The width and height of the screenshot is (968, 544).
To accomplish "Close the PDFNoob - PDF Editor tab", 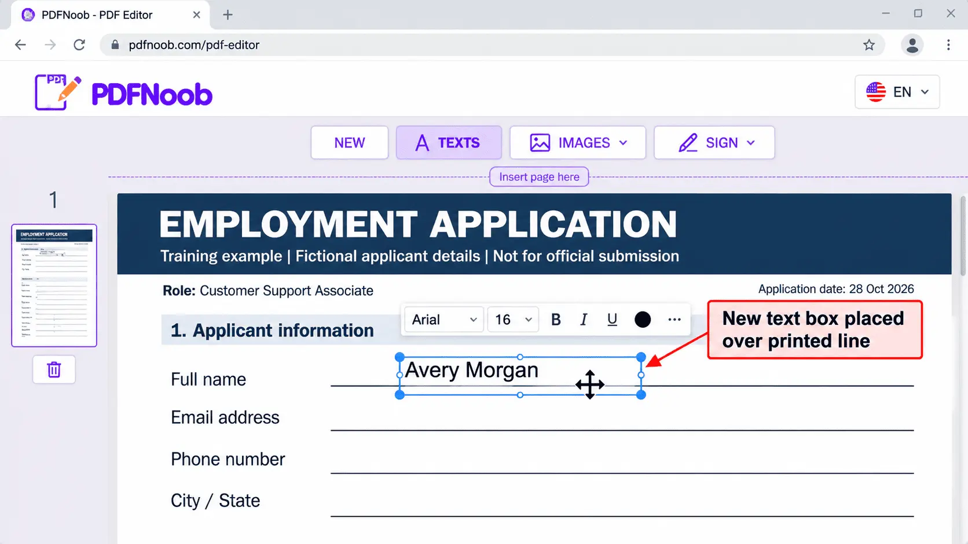I will point(197,15).
